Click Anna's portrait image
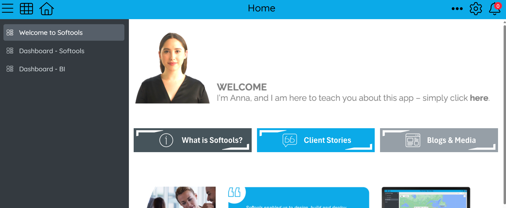Viewport: 506px width, 208px height. (172, 68)
